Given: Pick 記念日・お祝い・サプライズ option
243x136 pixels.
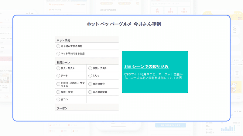Looking at the screenshot, I should click(x=58, y=84).
